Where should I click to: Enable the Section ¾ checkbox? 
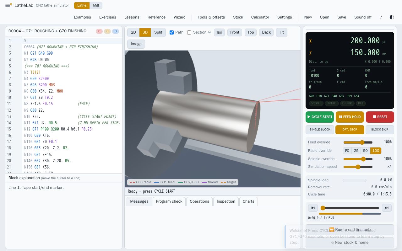(189, 32)
